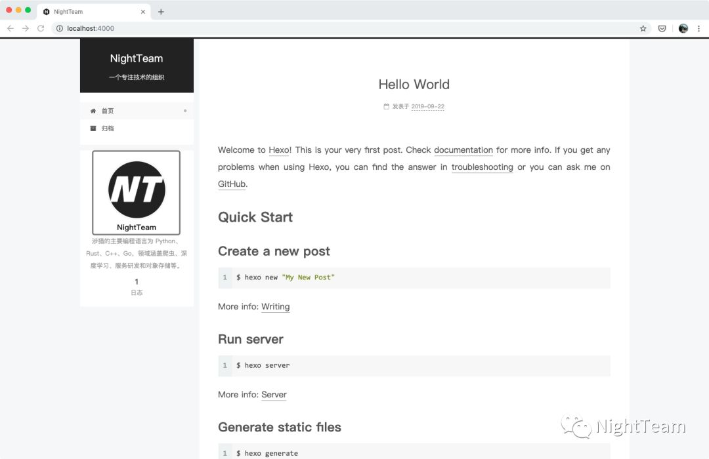Click the macOS green maximize window button
The width and height of the screenshot is (709, 459).
(28, 10)
